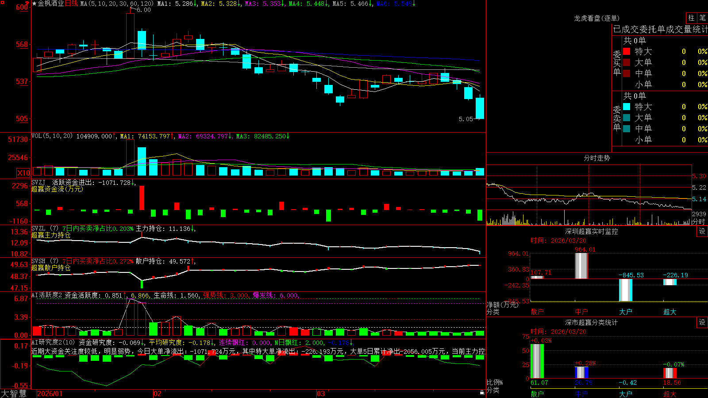
Task: Click the 964.01 中户 bar in real-time monitor
Action: point(581,266)
